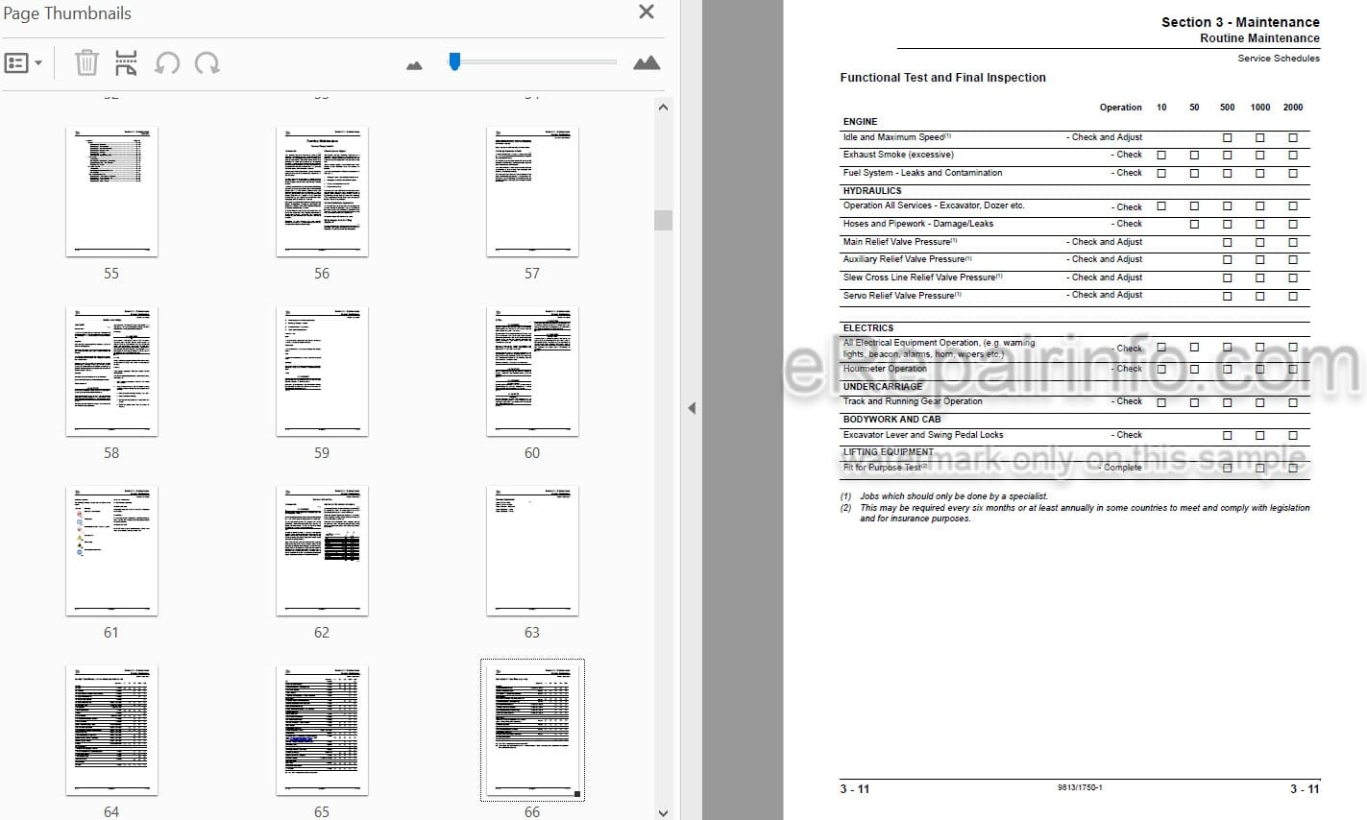
Task: Rotate pages clockwise
Action: pos(207,63)
